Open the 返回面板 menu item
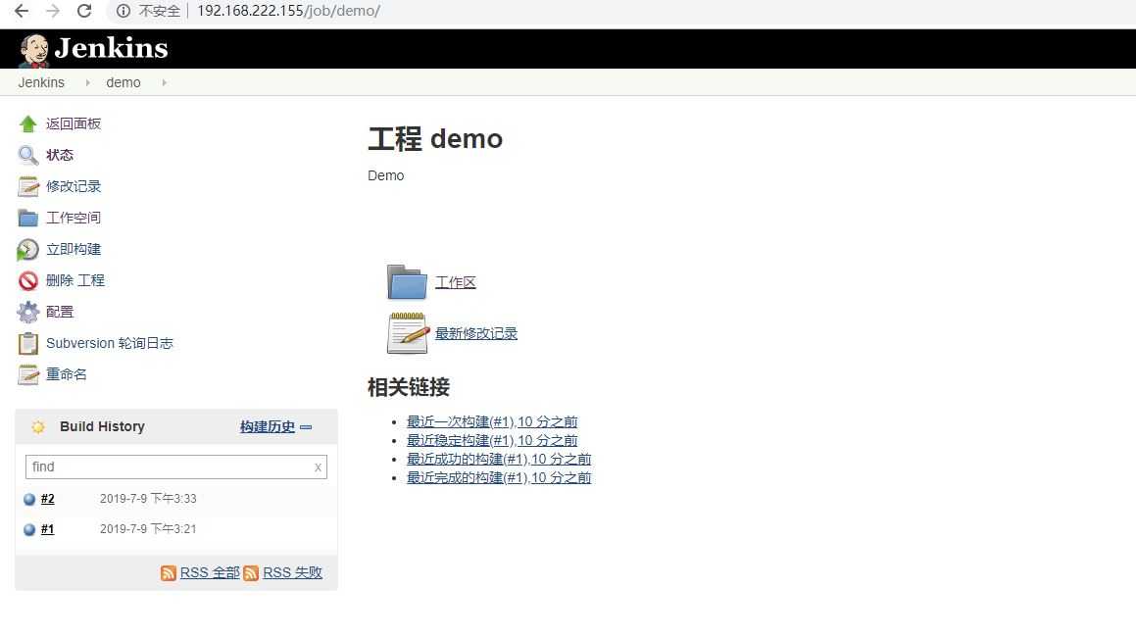This screenshot has height=639, width=1136. point(74,123)
